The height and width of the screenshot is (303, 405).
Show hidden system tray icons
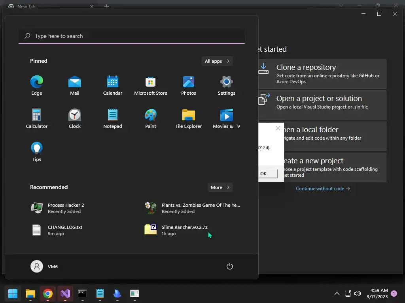click(x=337, y=294)
